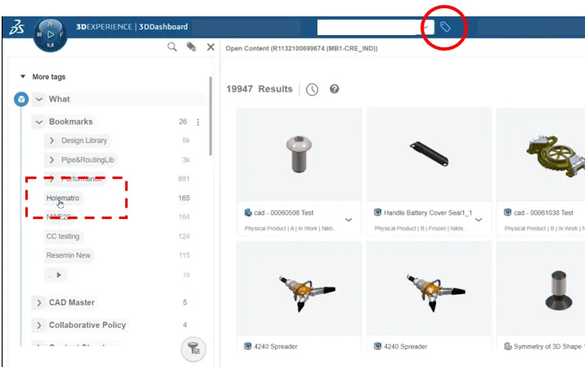Click the tags icon beside panel search
585x367 pixels.
point(191,47)
